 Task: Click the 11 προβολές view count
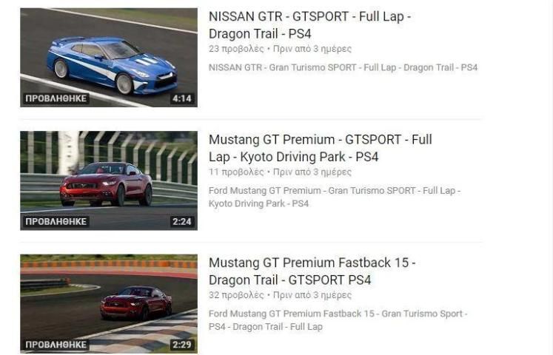click(x=236, y=172)
